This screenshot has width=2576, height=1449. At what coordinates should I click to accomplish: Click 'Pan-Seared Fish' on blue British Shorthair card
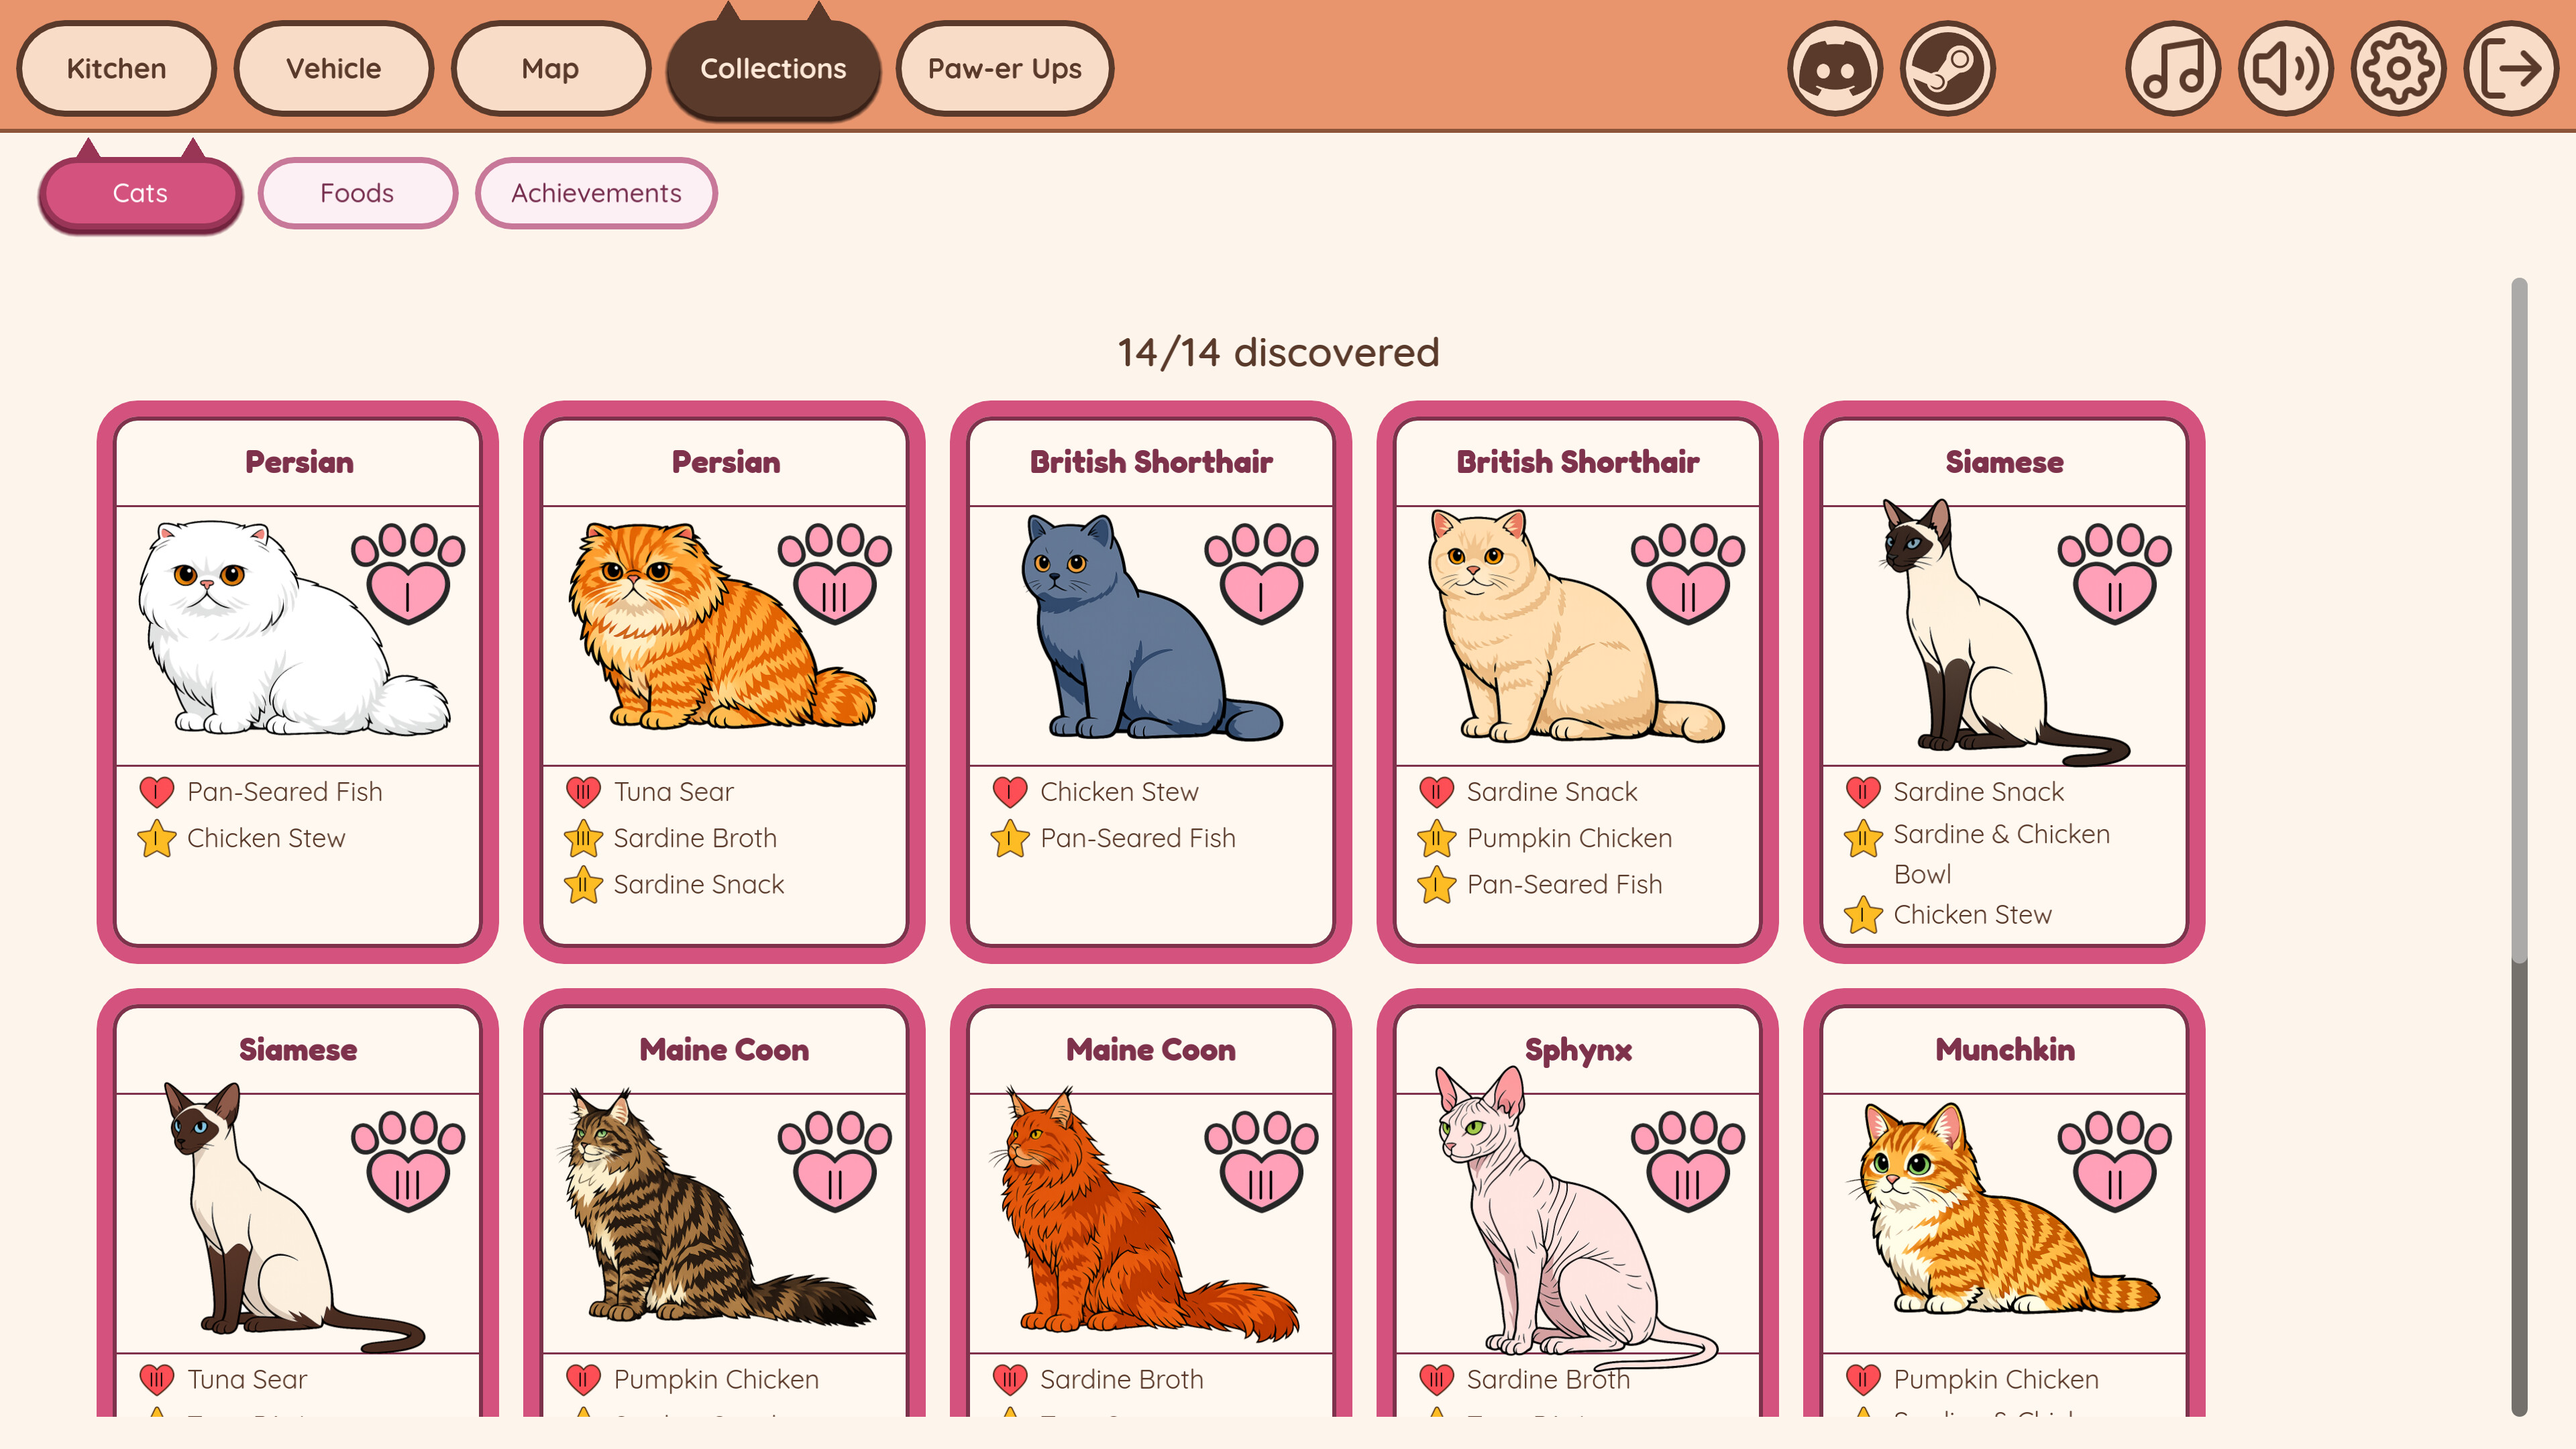pos(1138,838)
